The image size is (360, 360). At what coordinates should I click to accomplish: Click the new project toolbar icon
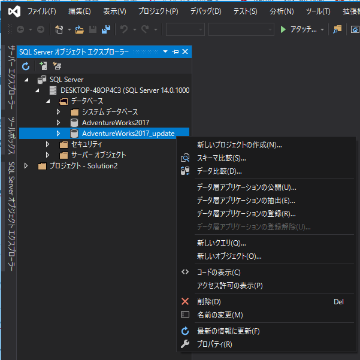point(59,29)
